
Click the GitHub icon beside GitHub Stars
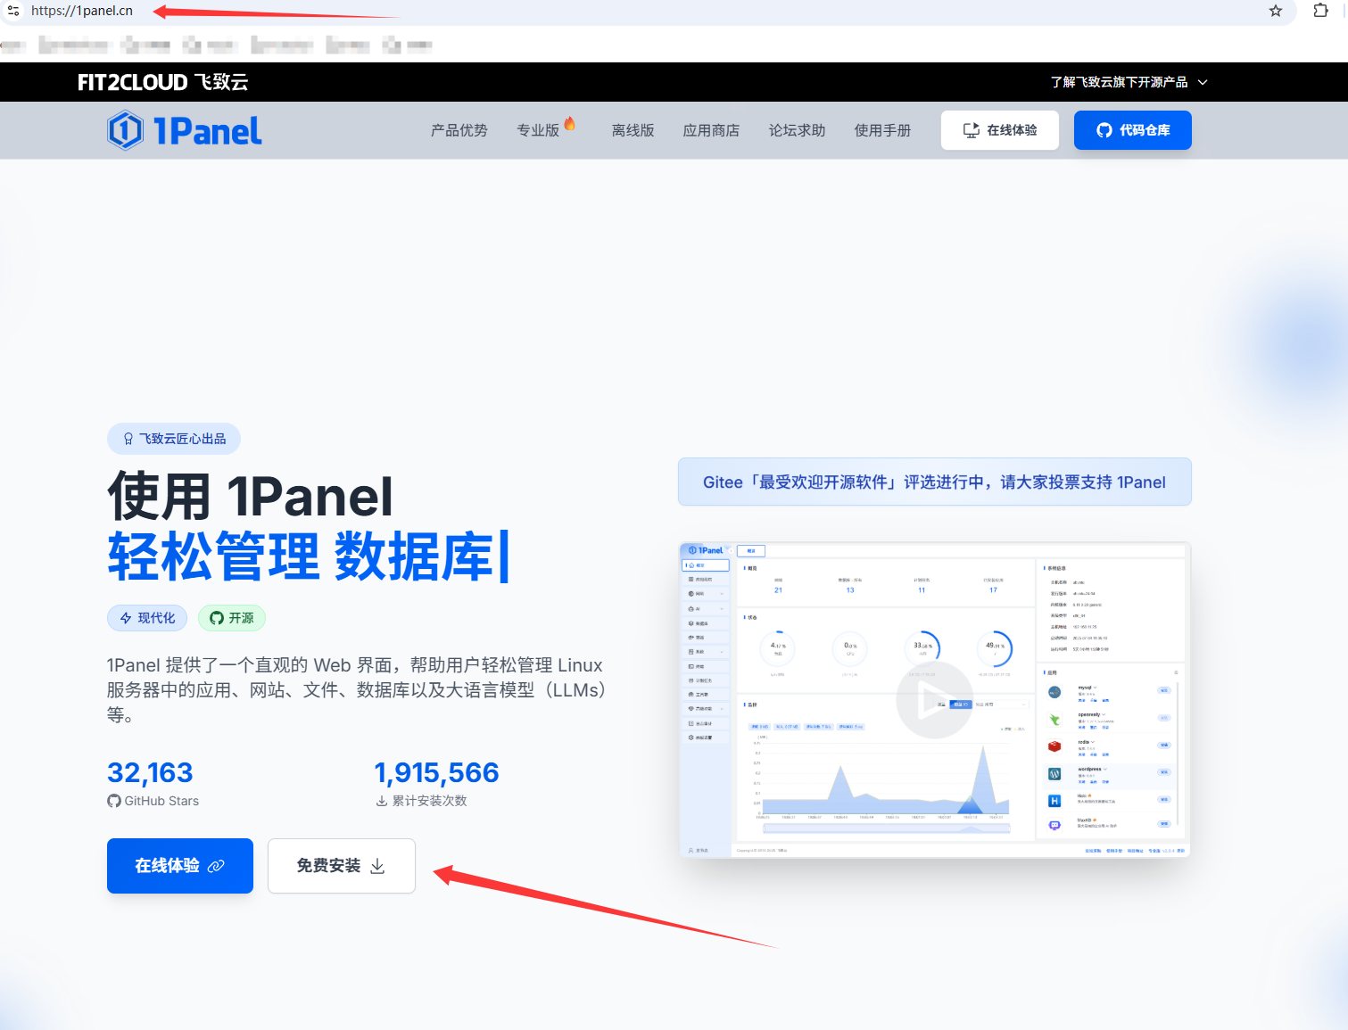[114, 801]
